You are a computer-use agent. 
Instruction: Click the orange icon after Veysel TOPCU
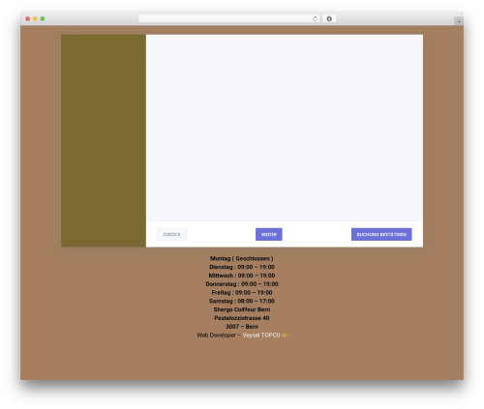click(285, 336)
